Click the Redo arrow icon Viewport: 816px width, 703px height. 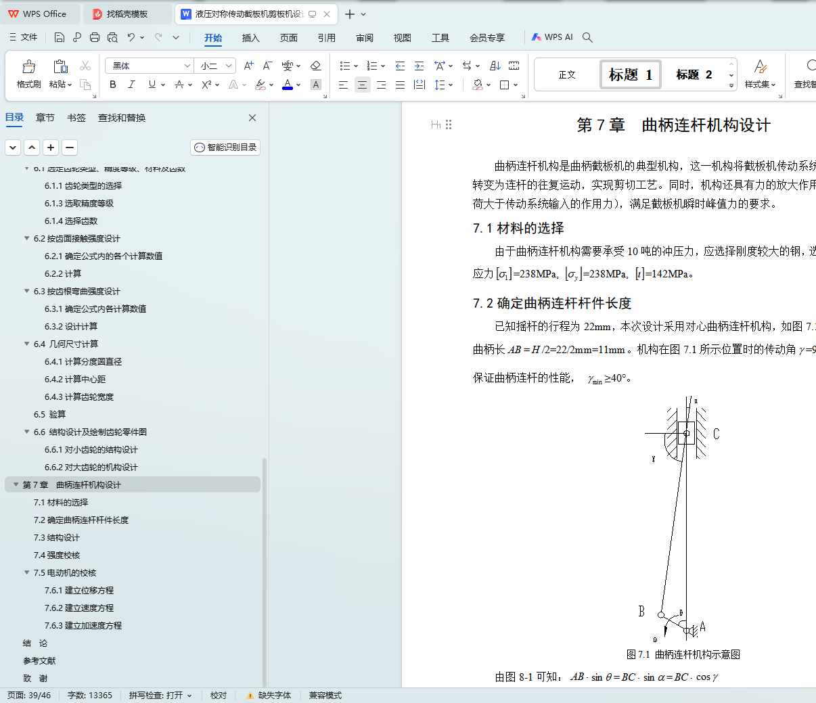point(158,37)
